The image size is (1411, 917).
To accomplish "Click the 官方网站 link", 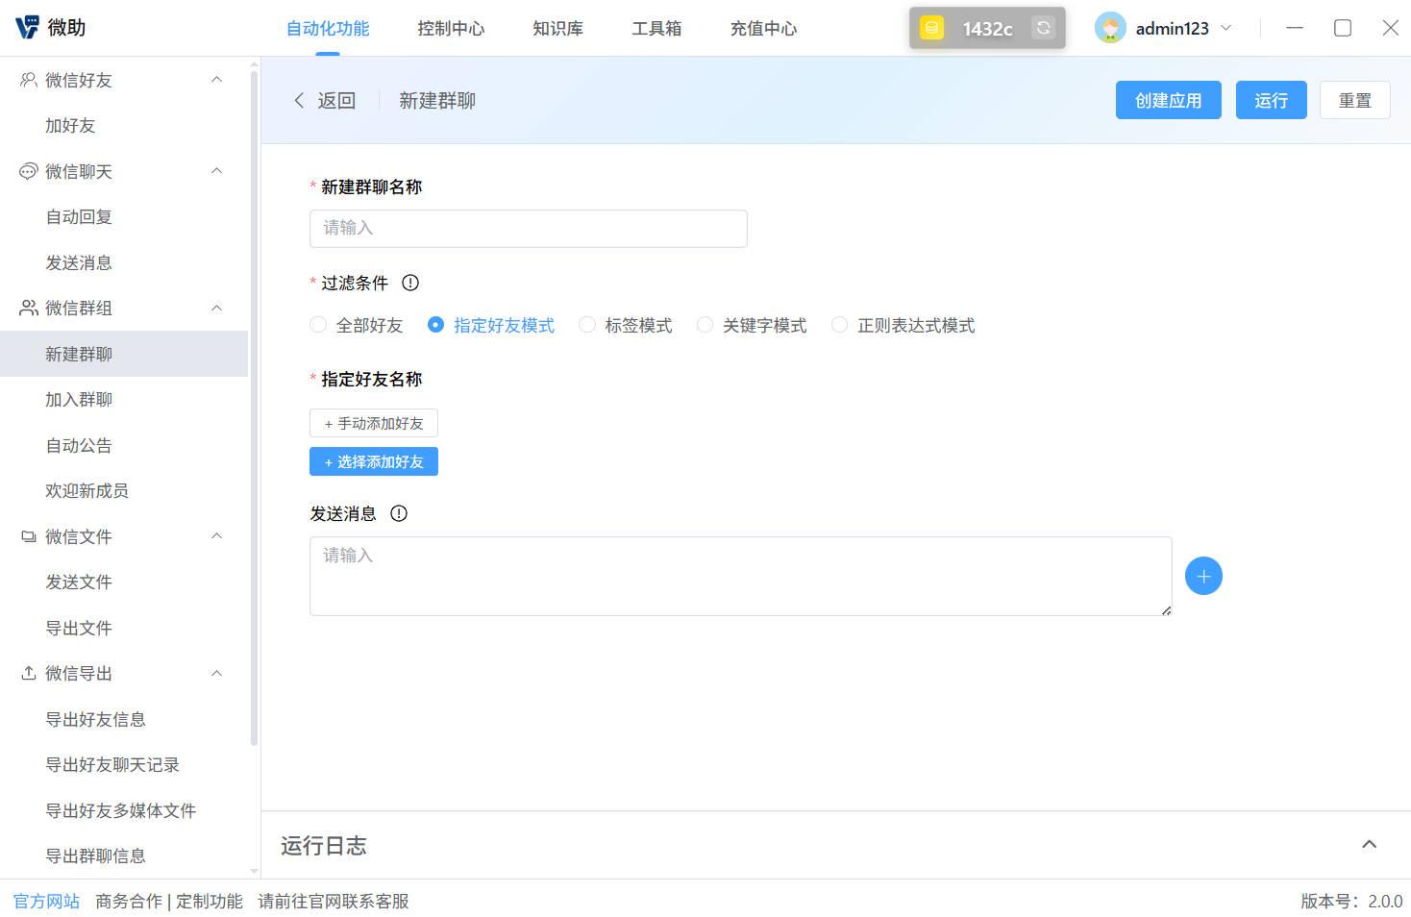I will point(46,901).
